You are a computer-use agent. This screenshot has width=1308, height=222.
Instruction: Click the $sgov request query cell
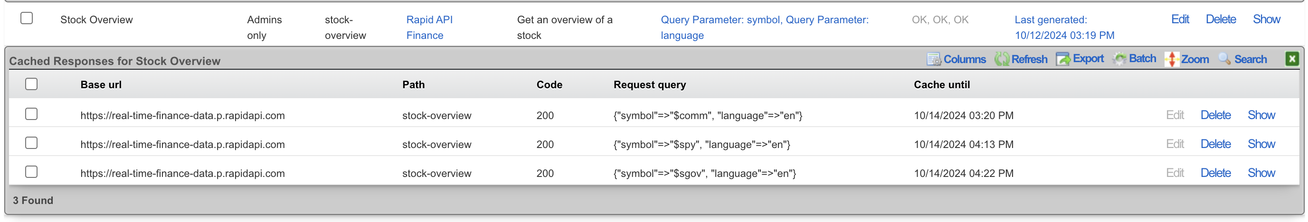pyautogui.click(x=705, y=173)
